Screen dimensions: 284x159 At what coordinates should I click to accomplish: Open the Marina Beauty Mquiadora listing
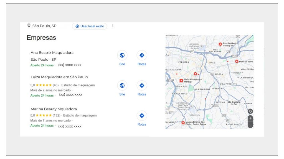[54, 109]
